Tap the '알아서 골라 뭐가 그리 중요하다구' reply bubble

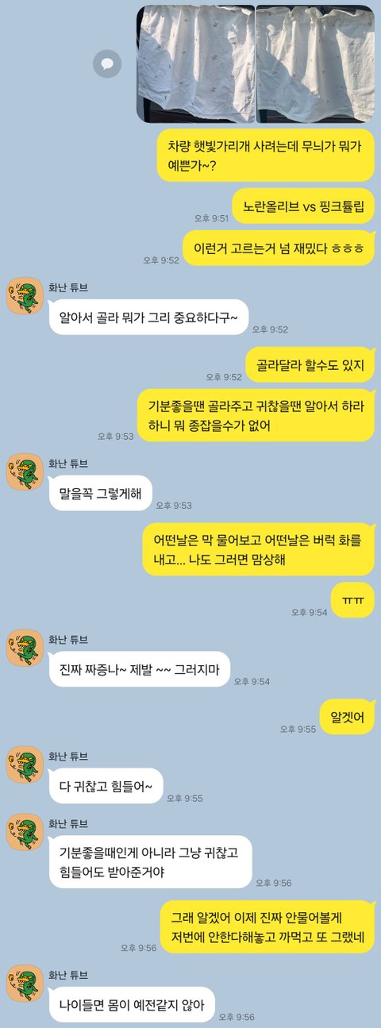tap(148, 318)
